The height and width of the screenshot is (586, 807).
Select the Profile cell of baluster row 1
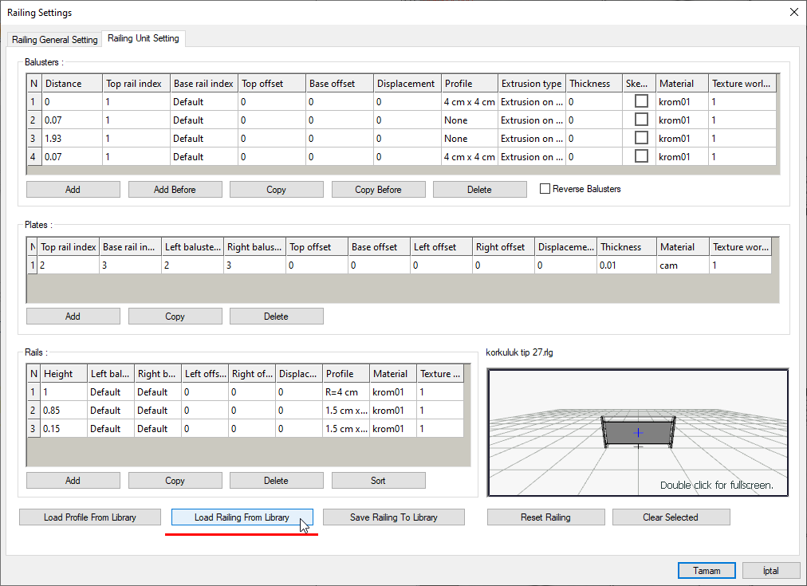click(x=470, y=101)
